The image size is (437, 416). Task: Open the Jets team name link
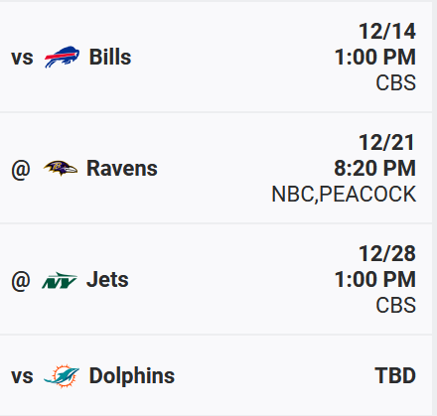click(x=107, y=280)
